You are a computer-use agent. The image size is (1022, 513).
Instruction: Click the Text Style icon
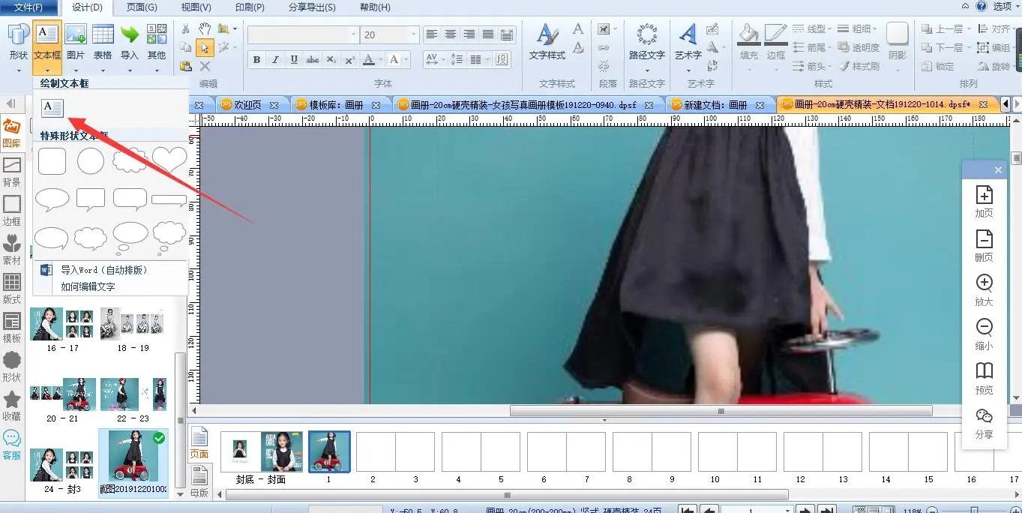pos(547,35)
